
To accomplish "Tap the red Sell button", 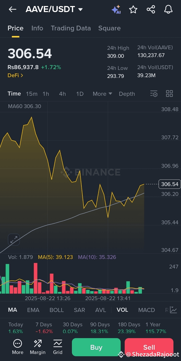I will click(149, 347).
